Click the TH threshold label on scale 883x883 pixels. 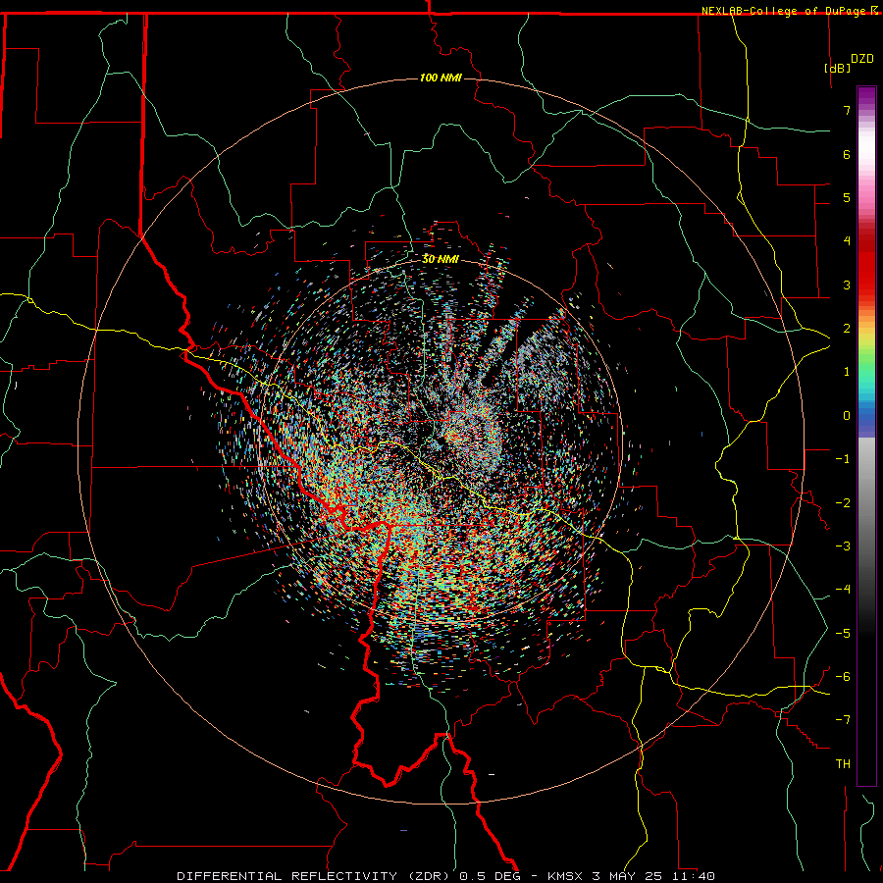843,764
